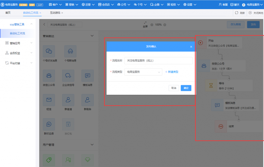
Task: Click the back arrow beside the flow name
Action: pyautogui.click(x=44, y=24)
